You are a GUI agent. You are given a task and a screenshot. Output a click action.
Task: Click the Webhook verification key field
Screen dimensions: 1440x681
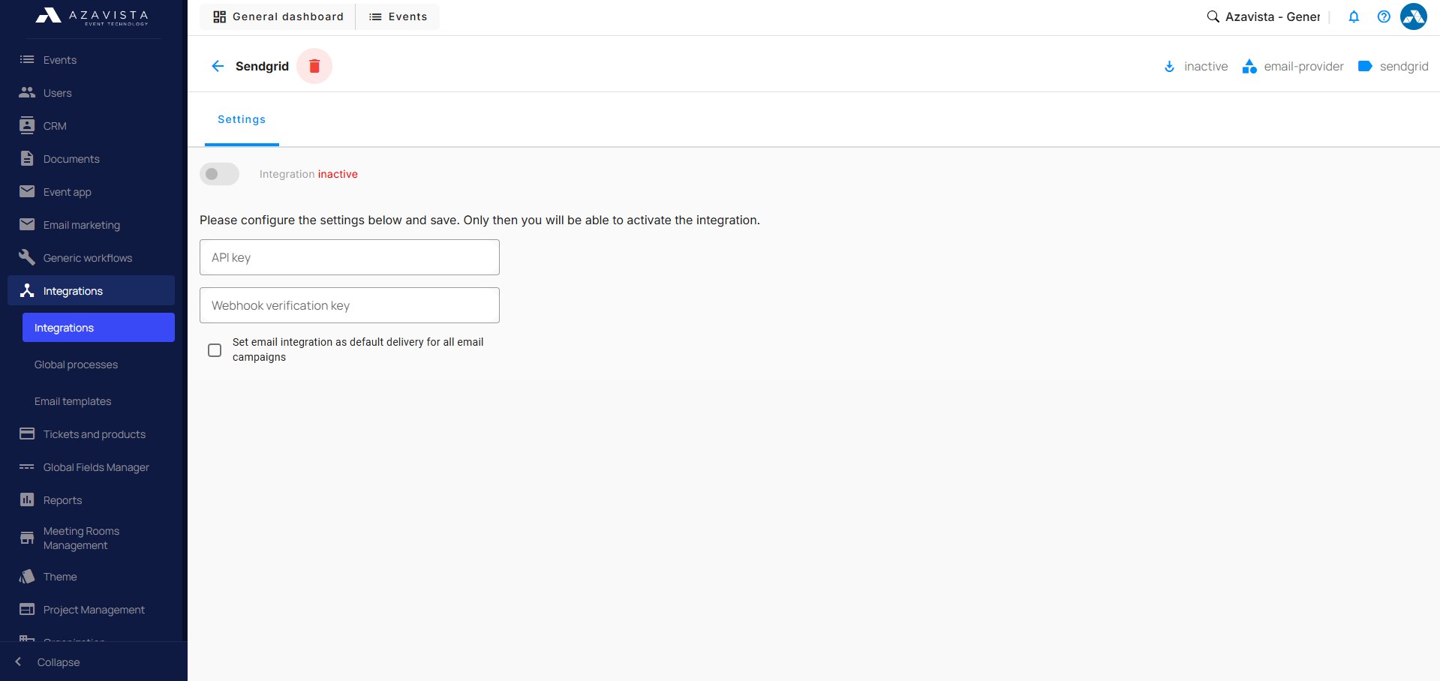(350, 305)
